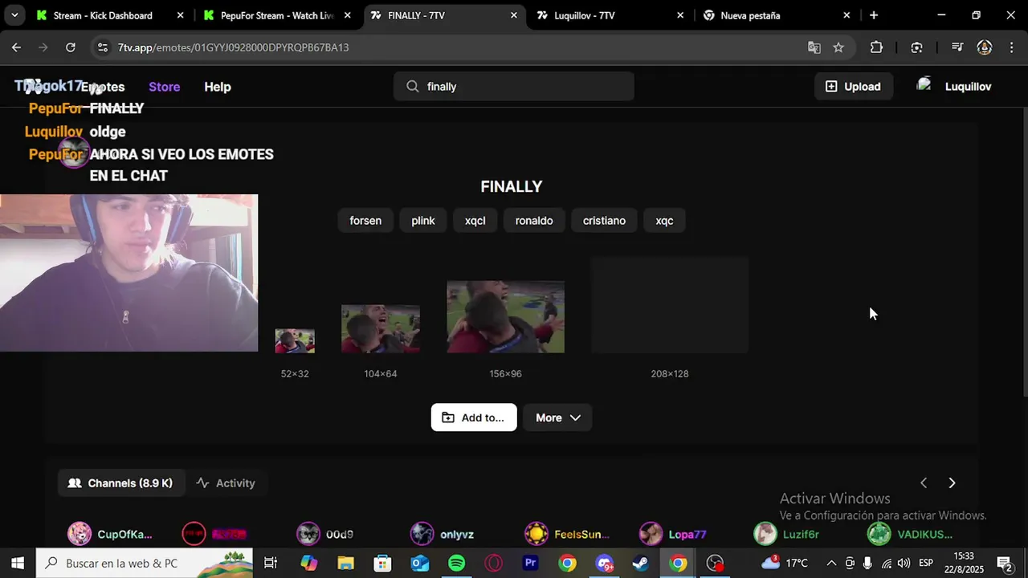Open Steam from the taskbar

coord(641,564)
